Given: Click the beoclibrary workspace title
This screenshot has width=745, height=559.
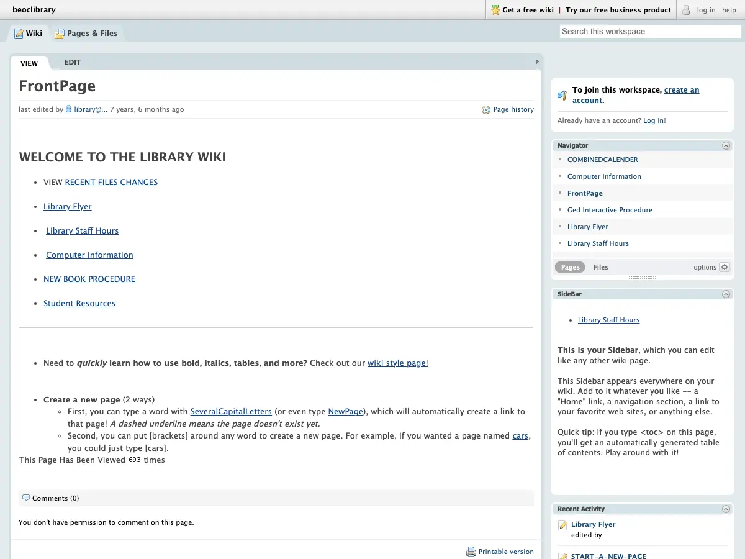Looking at the screenshot, I should click(34, 9).
